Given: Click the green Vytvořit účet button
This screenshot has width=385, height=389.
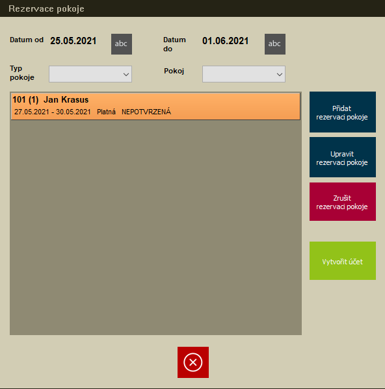Looking at the screenshot, I should (x=343, y=260).
